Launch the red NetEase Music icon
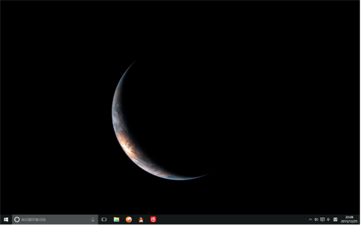The height and width of the screenshot is (225, 361). point(153,220)
